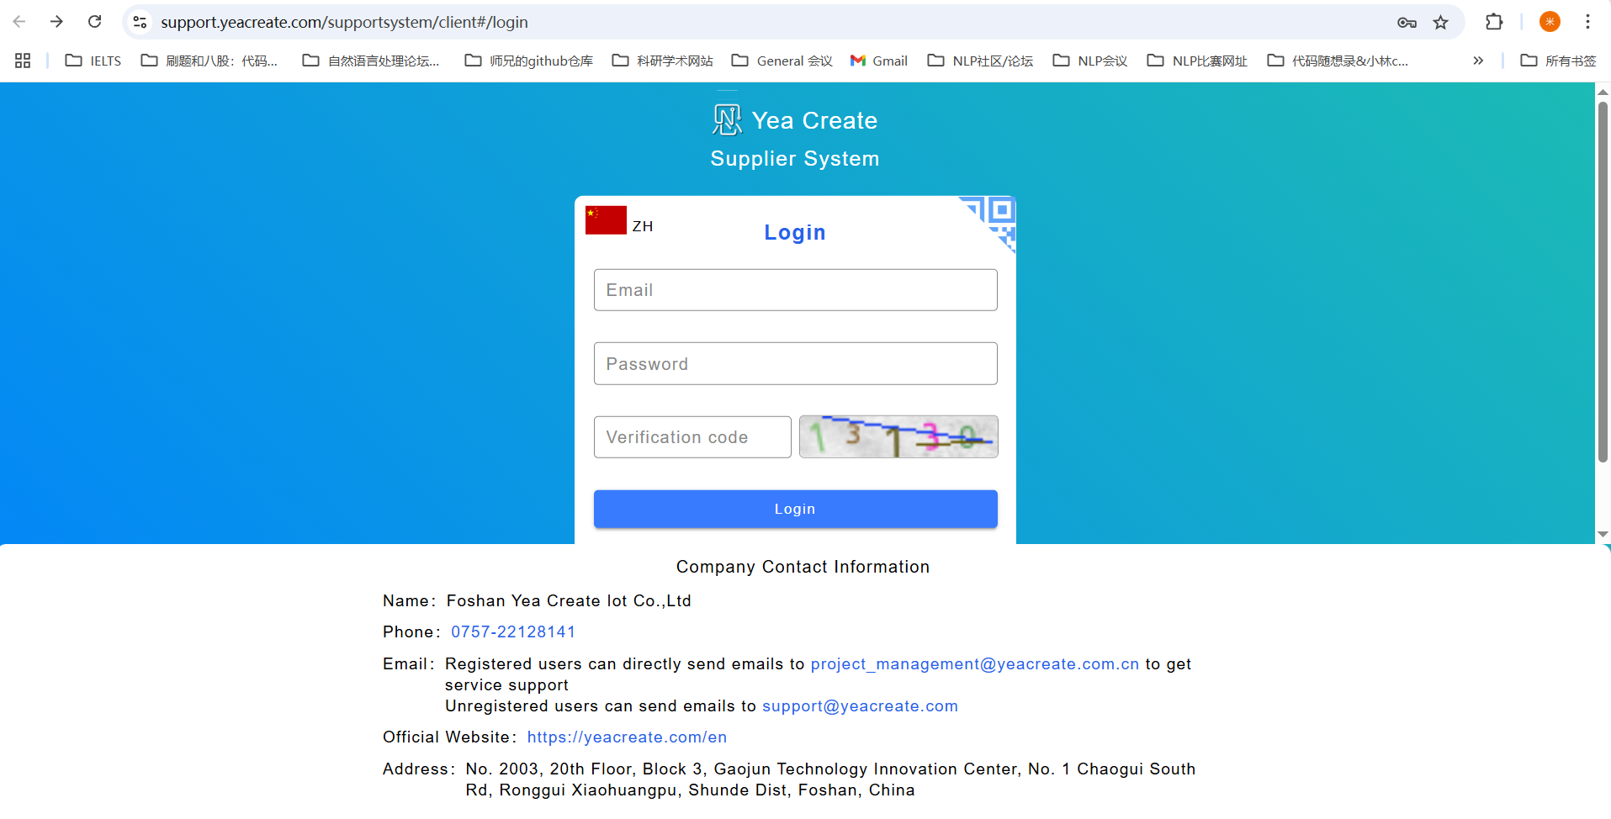This screenshot has height=819, width=1611.
Task: View site information icon in address bar
Action: [140, 23]
